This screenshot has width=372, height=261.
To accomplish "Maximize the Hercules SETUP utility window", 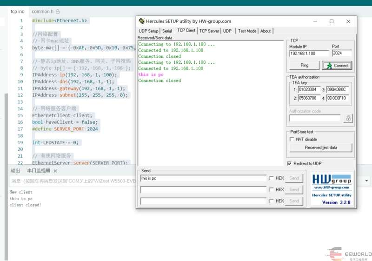I will (x=332, y=21).
